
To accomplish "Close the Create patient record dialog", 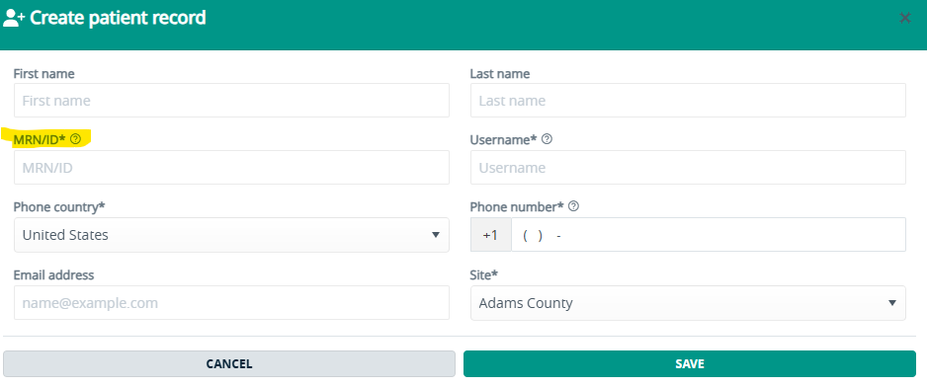I will tap(904, 19).
